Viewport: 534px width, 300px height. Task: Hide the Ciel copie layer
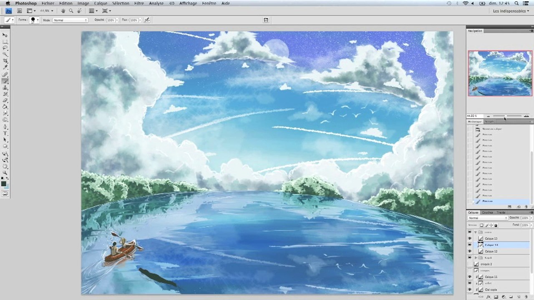tap(470, 290)
